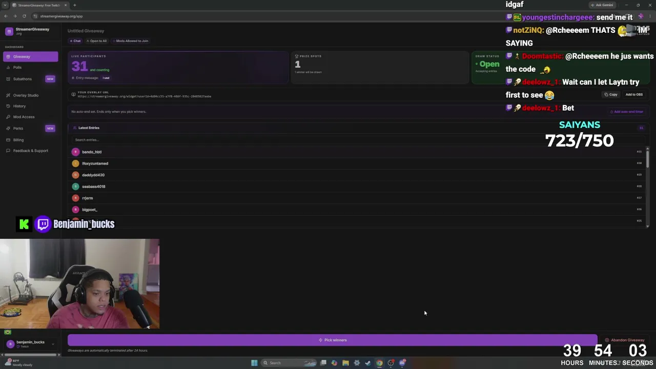This screenshot has width=656, height=369.
Task: Close the StreamerGiveaway browser tab
Action: pyautogui.click(x=65, y=5)
